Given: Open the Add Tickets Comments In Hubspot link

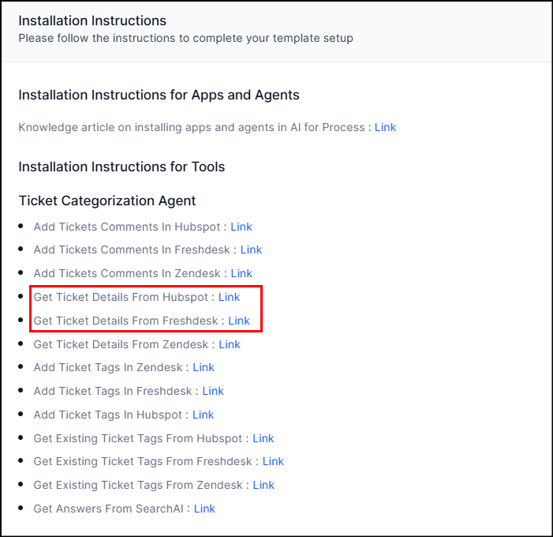Looking at the screenshot, I should (241, 227).
